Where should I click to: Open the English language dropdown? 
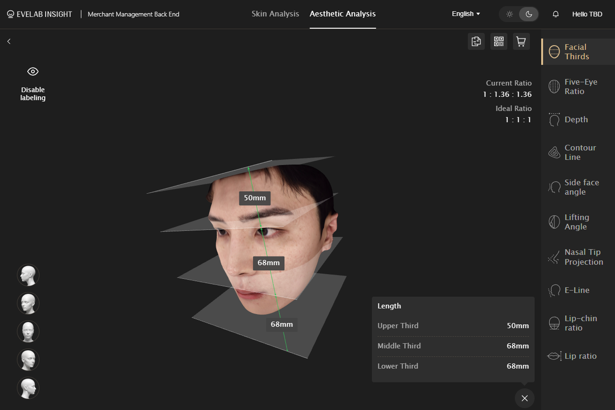[x=466, y=14]
